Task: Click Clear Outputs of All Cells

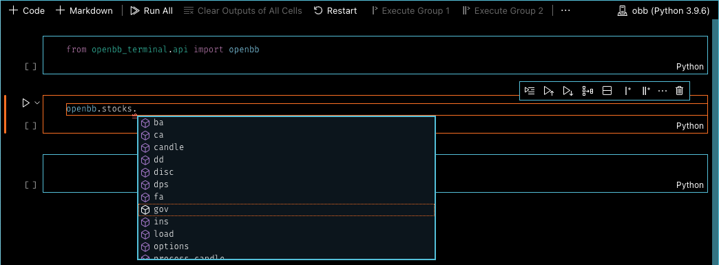Action: (x=242, y=10)
